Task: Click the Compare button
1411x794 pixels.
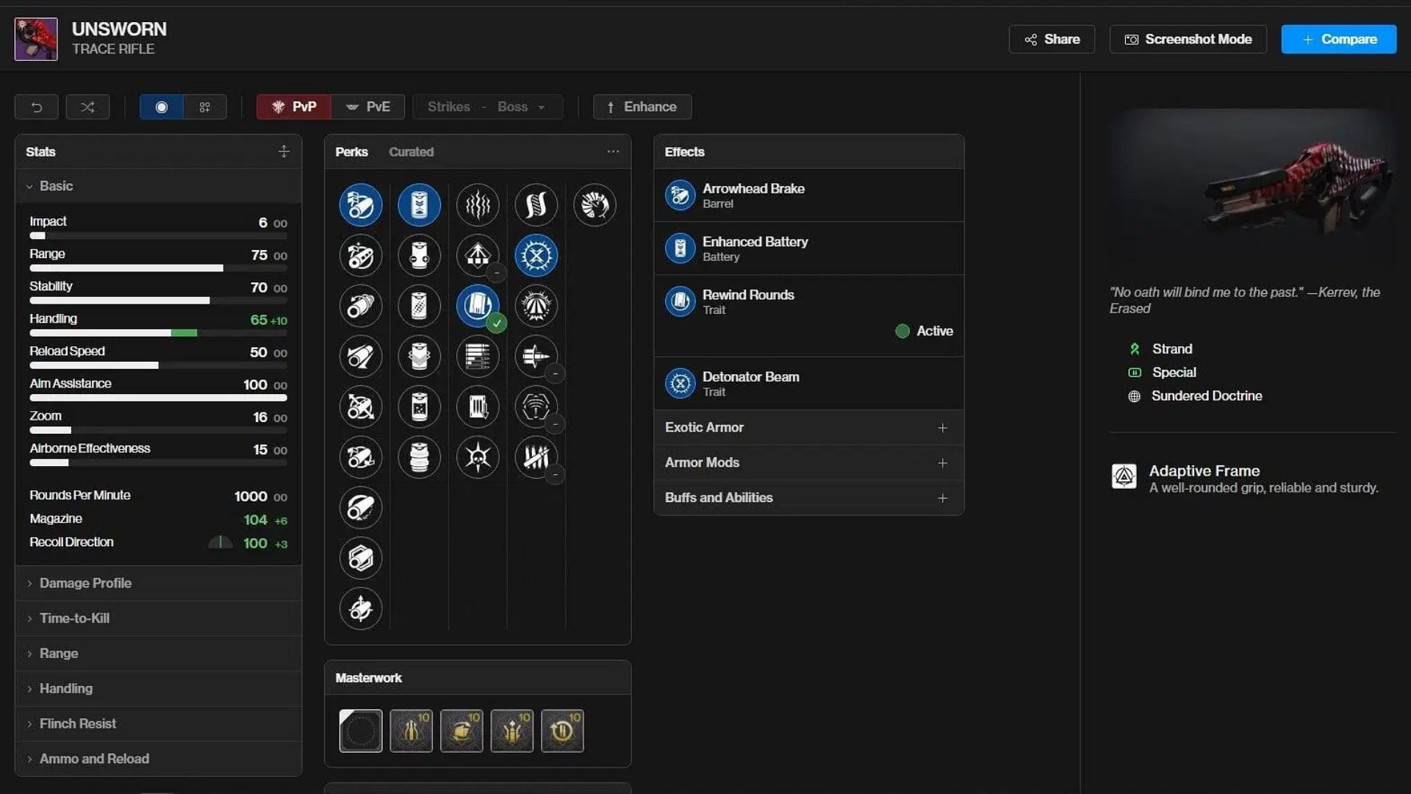Action: [1338, 40]
